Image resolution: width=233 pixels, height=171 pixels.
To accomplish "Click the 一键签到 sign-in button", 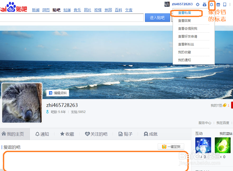I will (171, 147).
